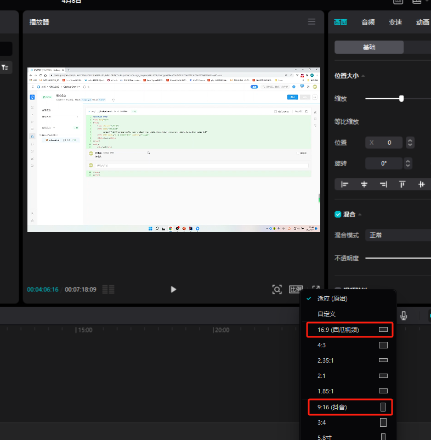Choose 1.85:1 aspect ratio
The width and height of the screenshot is (431, 440).
pos(348,391)
